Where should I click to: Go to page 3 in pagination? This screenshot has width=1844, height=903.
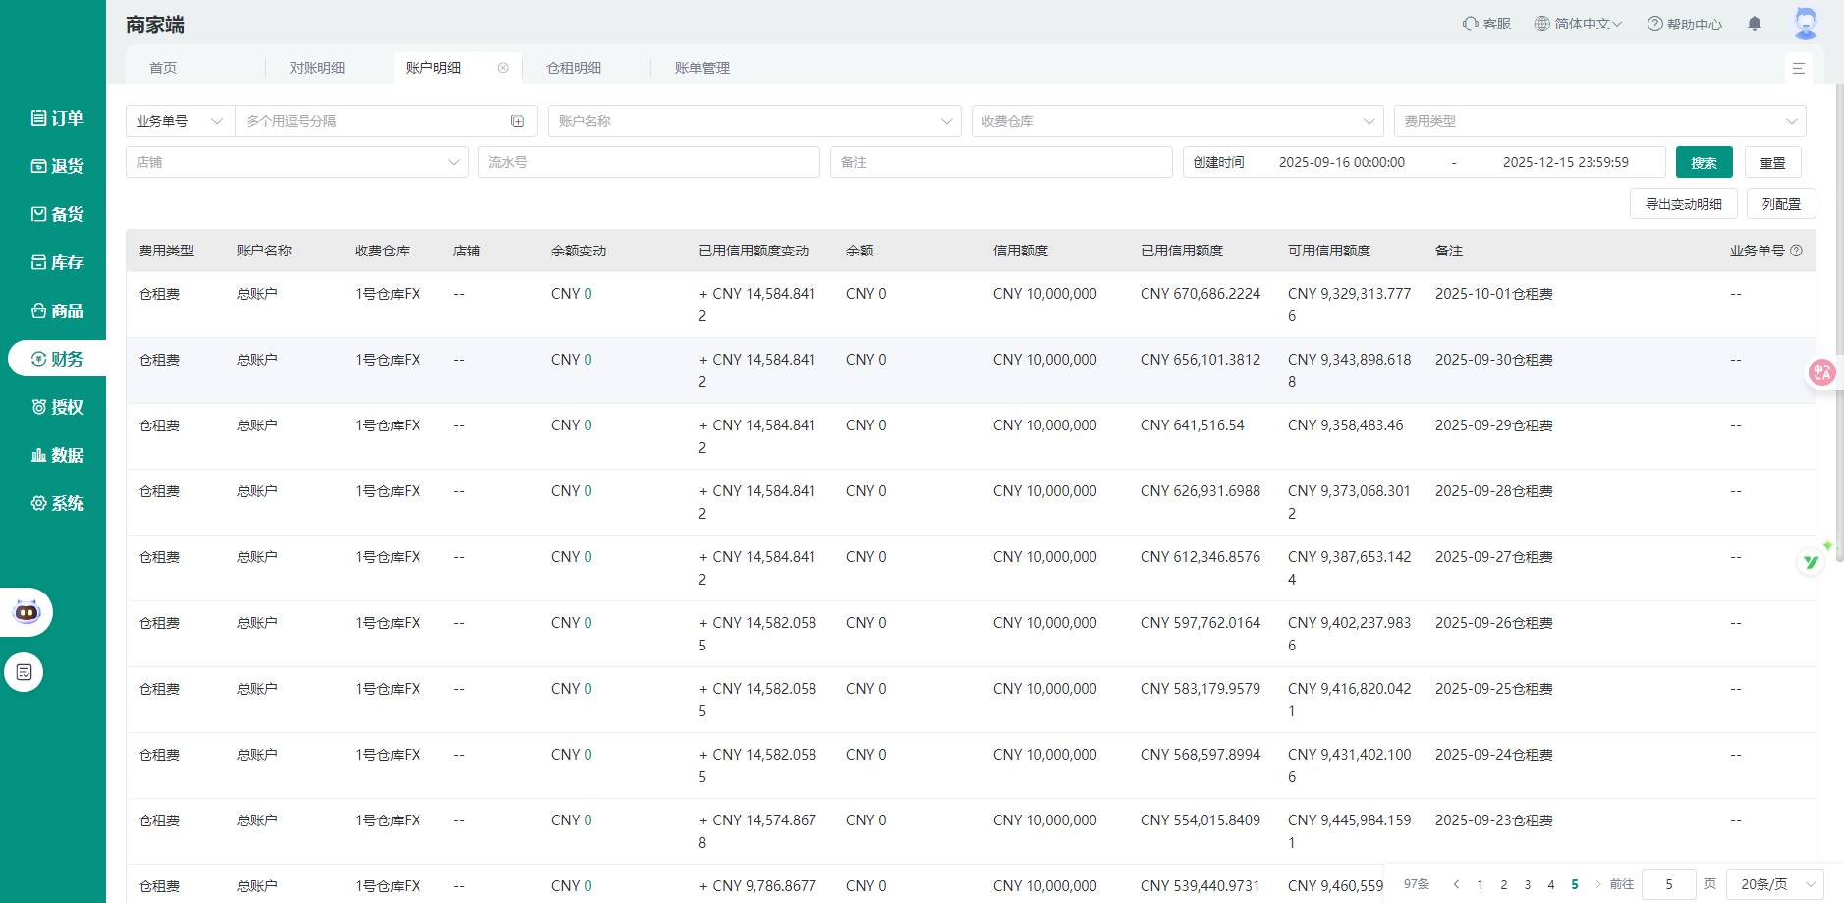(x=1527, y=884)
